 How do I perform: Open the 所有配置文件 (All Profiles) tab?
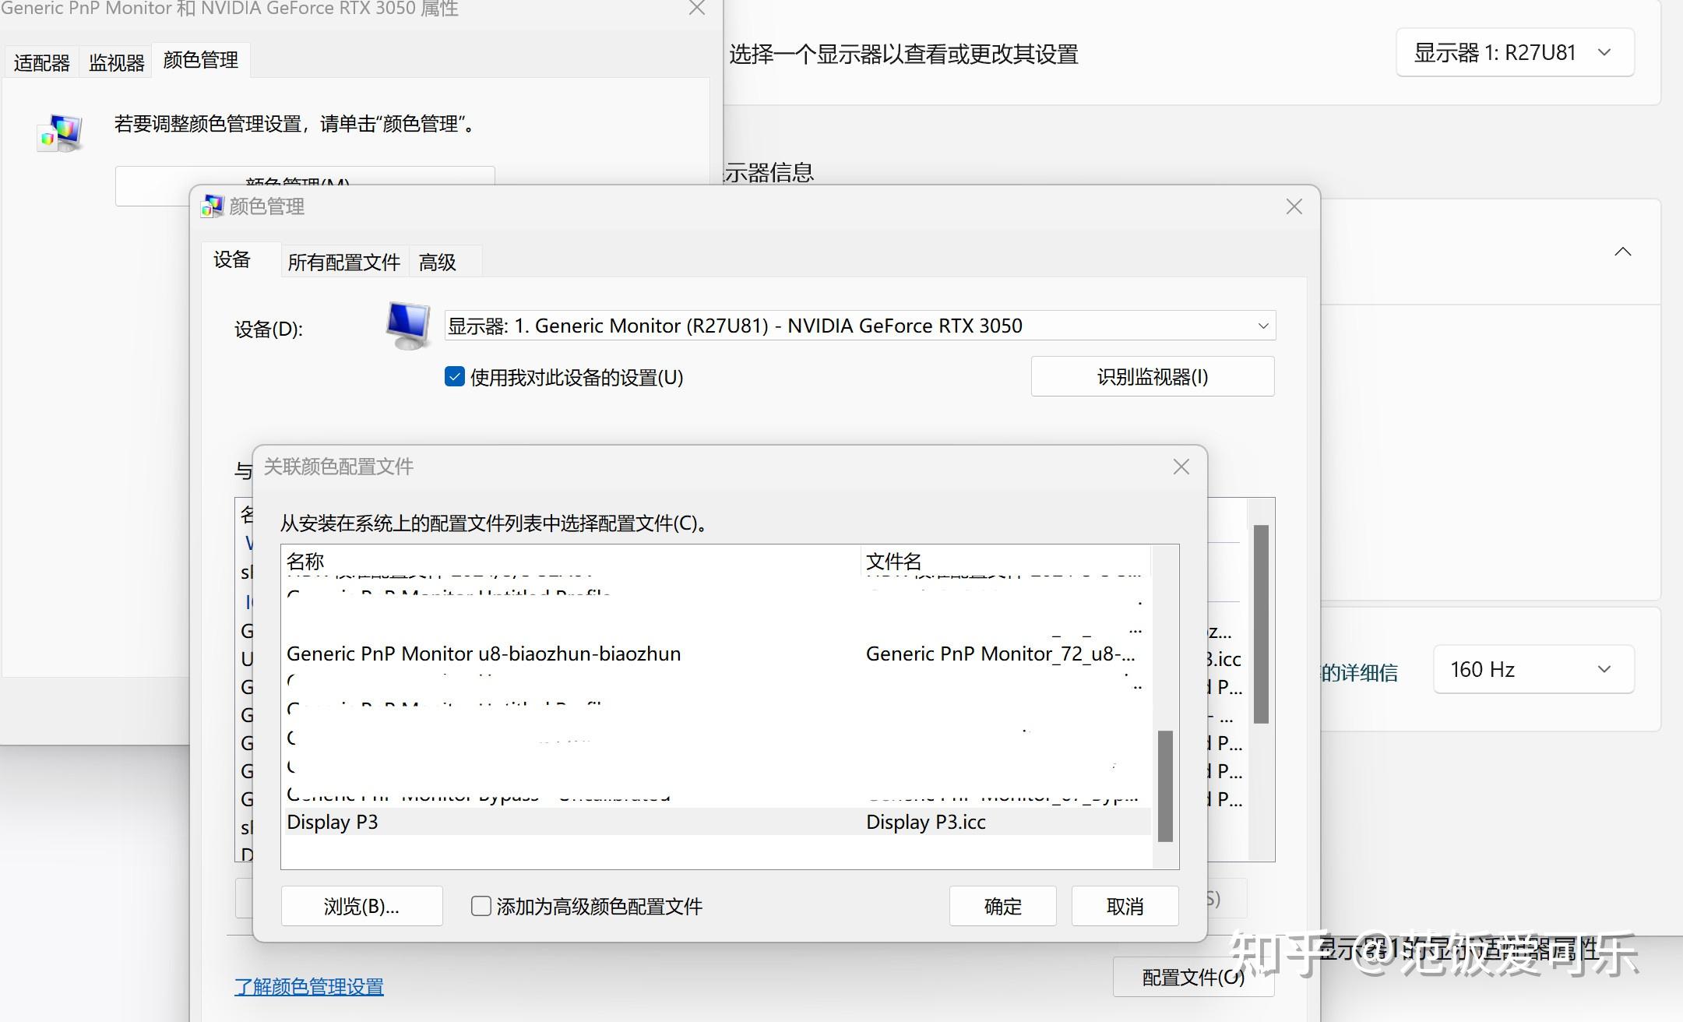[x=343, y=262]
